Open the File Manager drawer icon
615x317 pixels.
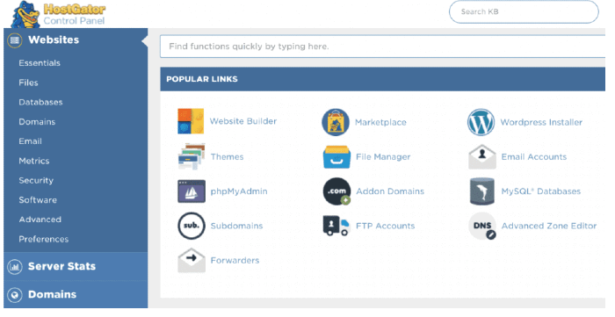tap(336, 156)
